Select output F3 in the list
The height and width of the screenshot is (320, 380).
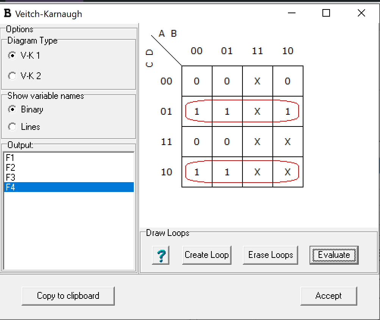point(69,177)
